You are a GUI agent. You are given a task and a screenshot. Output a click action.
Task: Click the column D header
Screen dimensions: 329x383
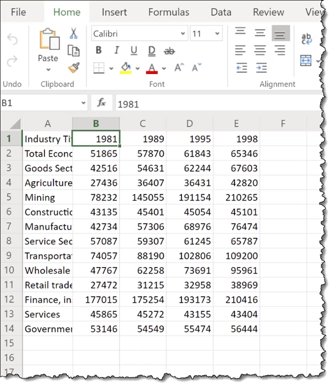189,124
